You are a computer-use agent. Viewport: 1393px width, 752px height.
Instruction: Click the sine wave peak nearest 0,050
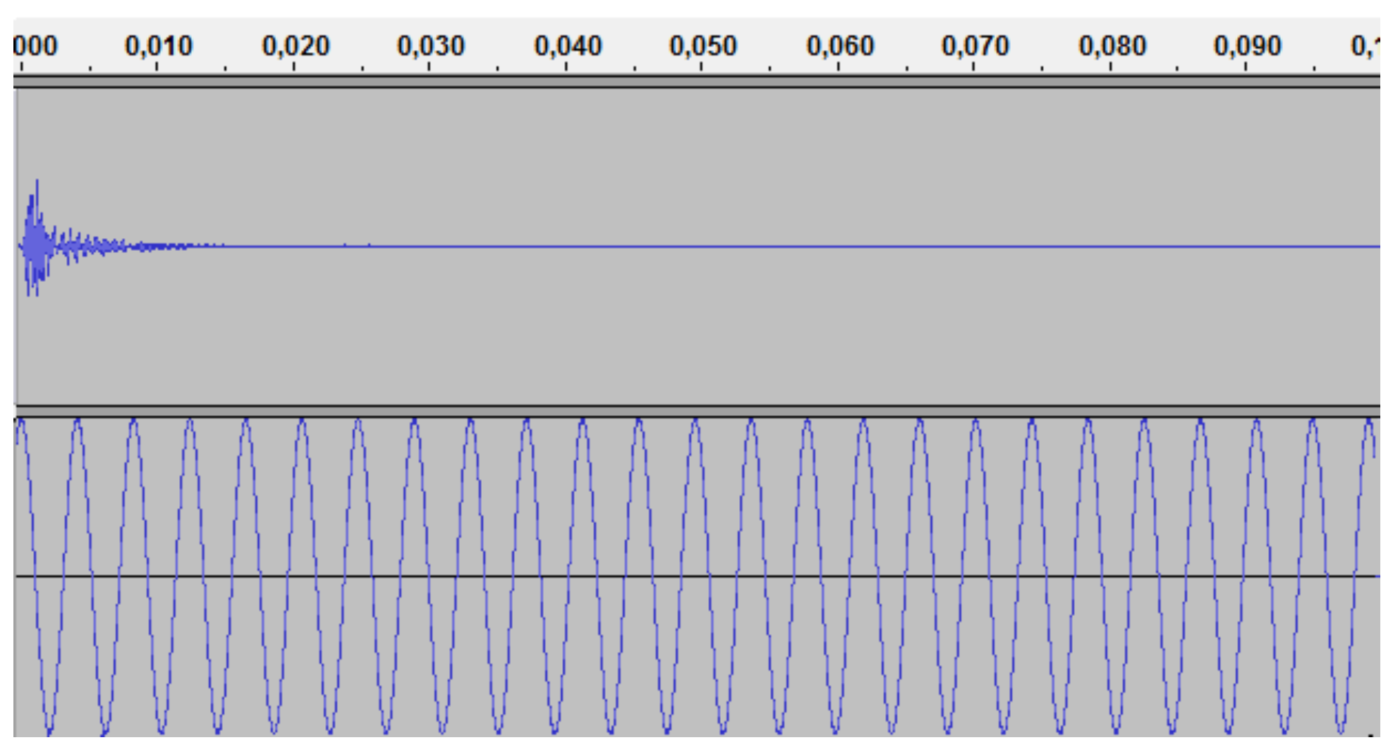tap(695, 423)
